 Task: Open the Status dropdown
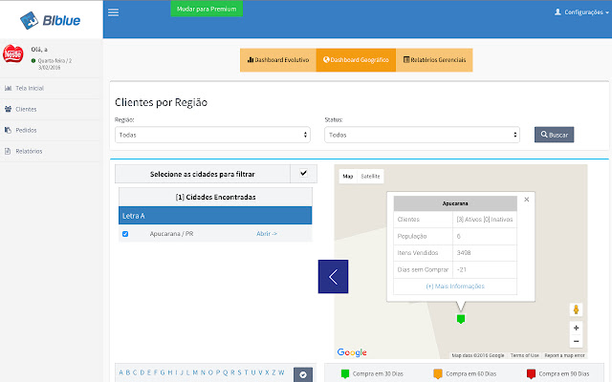tap(422, 135)
